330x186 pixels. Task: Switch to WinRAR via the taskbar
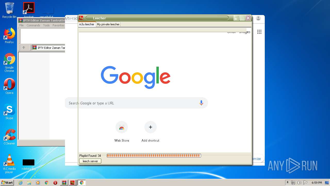click(x=64, y=183)
